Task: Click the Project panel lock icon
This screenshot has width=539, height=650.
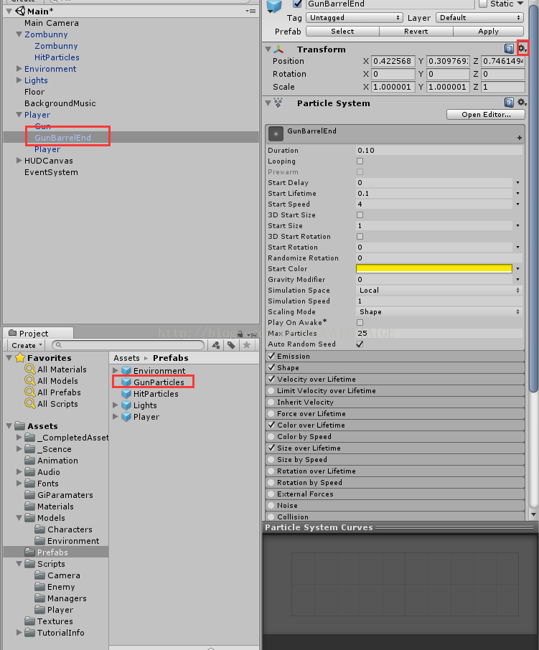Action: (240, 334)
